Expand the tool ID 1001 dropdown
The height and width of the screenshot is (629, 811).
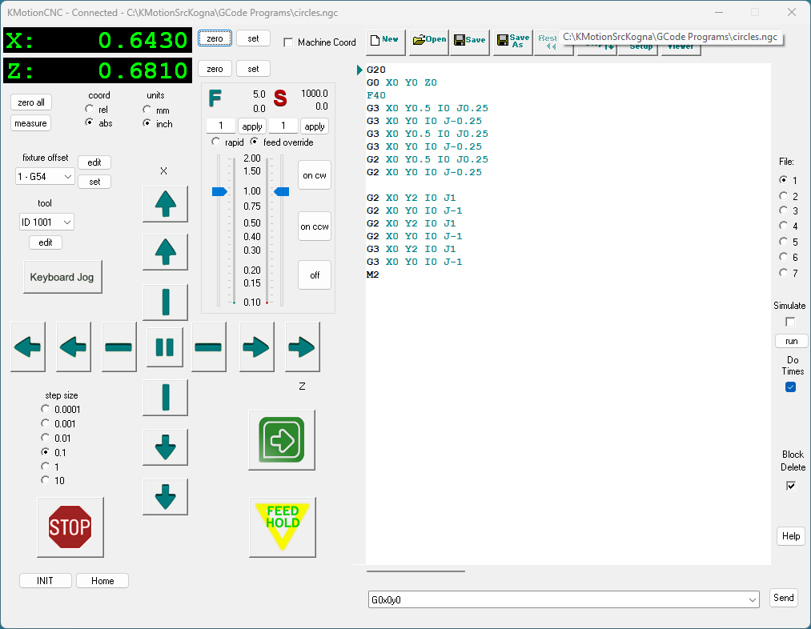[x=46, y=222]
